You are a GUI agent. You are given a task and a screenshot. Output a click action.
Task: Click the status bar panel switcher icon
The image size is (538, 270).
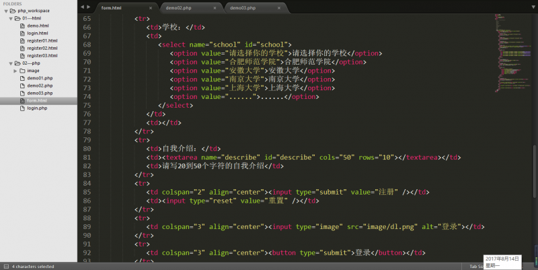click(x=5, y=266)
